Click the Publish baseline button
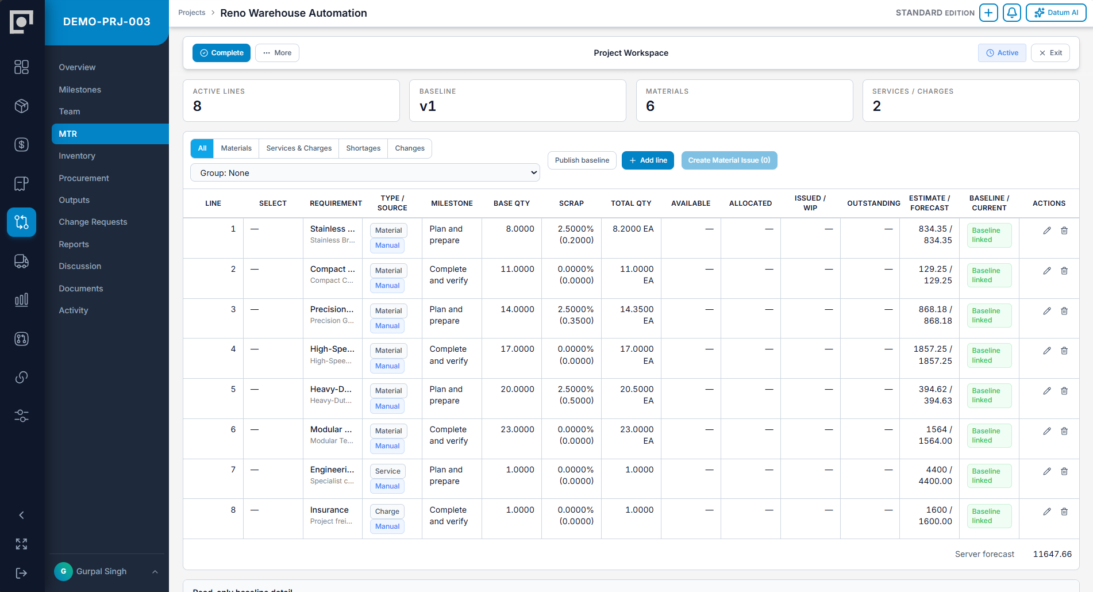This screenshot has width=1093, height=592. 582,160
